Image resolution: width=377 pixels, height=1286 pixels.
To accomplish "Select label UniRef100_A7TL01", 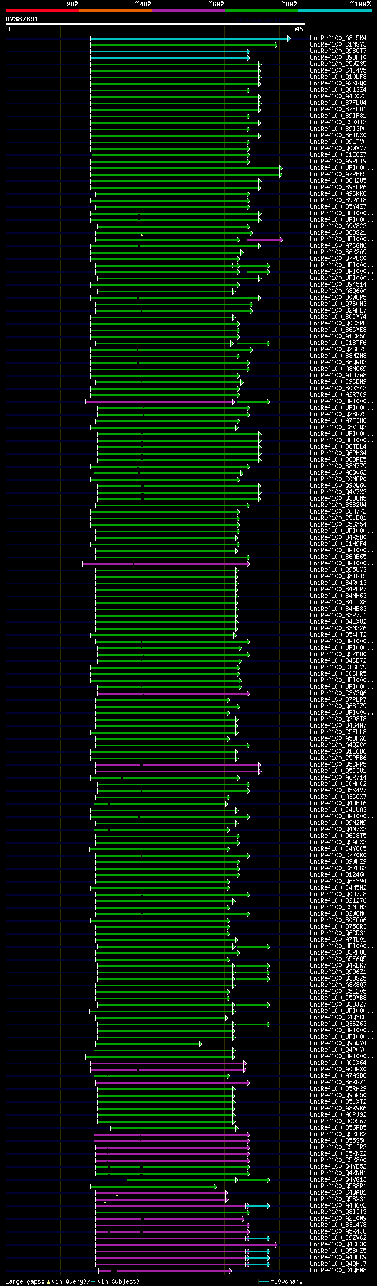I will (338, 940).
